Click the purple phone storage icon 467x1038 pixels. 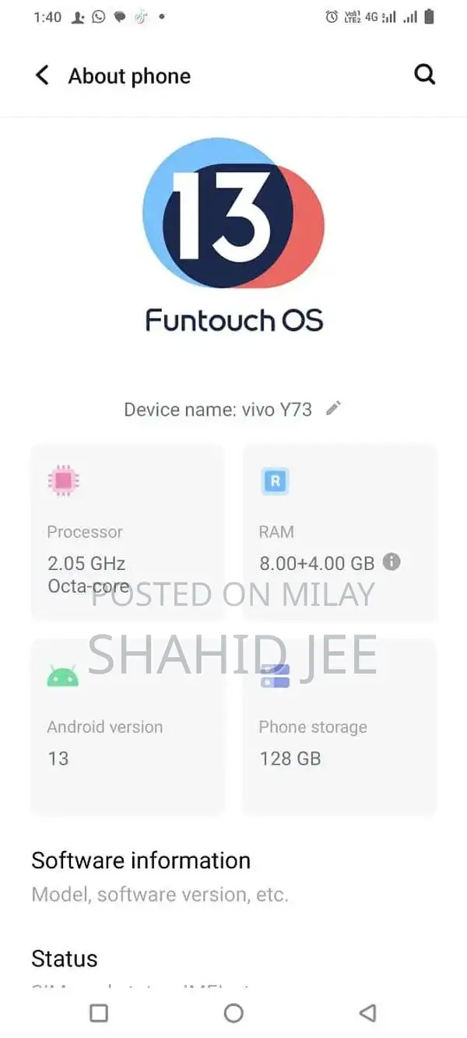(x=274, y=675)
